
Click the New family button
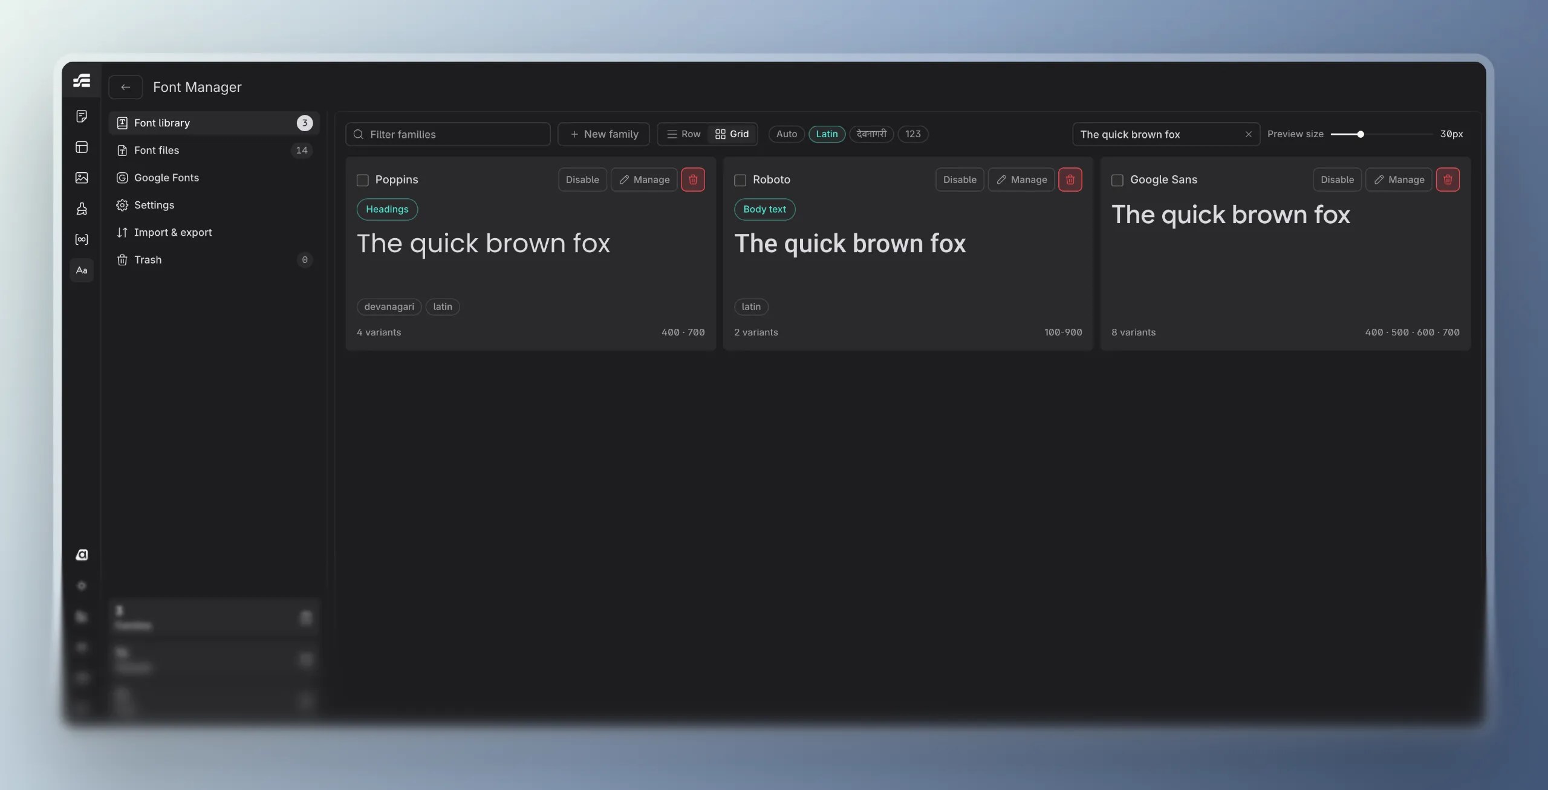(x=603, y=134)
